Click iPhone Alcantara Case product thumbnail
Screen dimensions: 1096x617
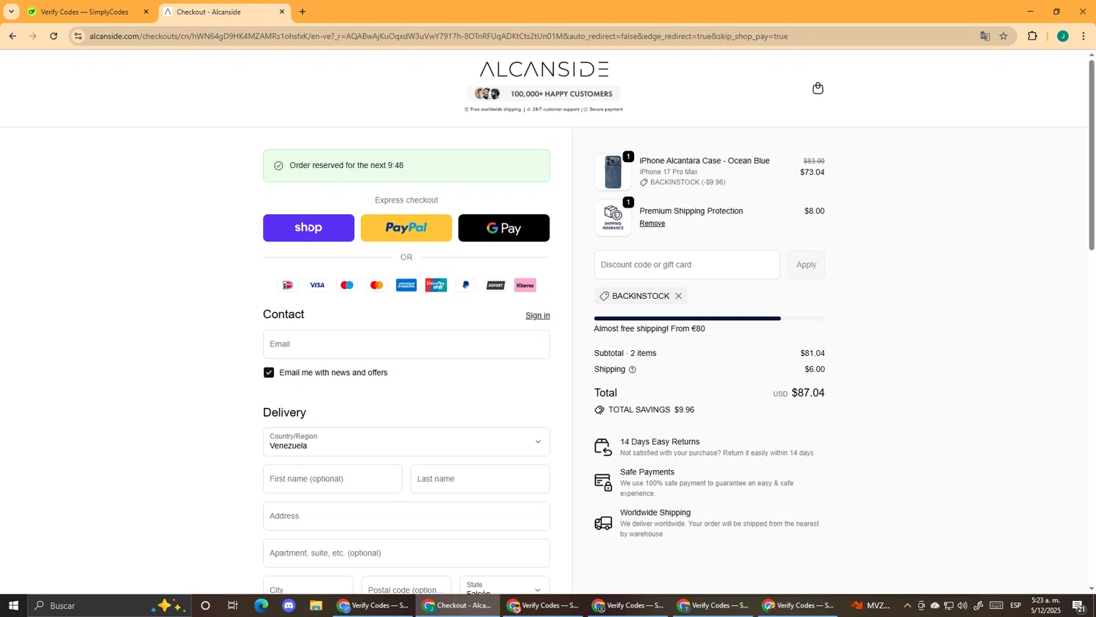(613, 173)
